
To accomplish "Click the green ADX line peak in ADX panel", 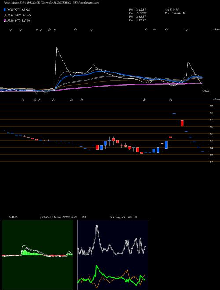I will tap(97, 266).
